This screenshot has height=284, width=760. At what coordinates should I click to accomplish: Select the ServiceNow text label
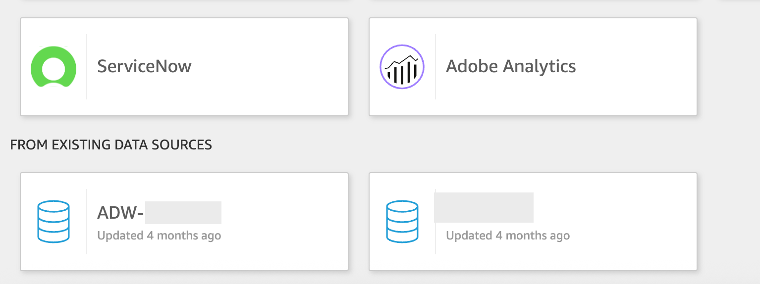click(x=144, y=66)
